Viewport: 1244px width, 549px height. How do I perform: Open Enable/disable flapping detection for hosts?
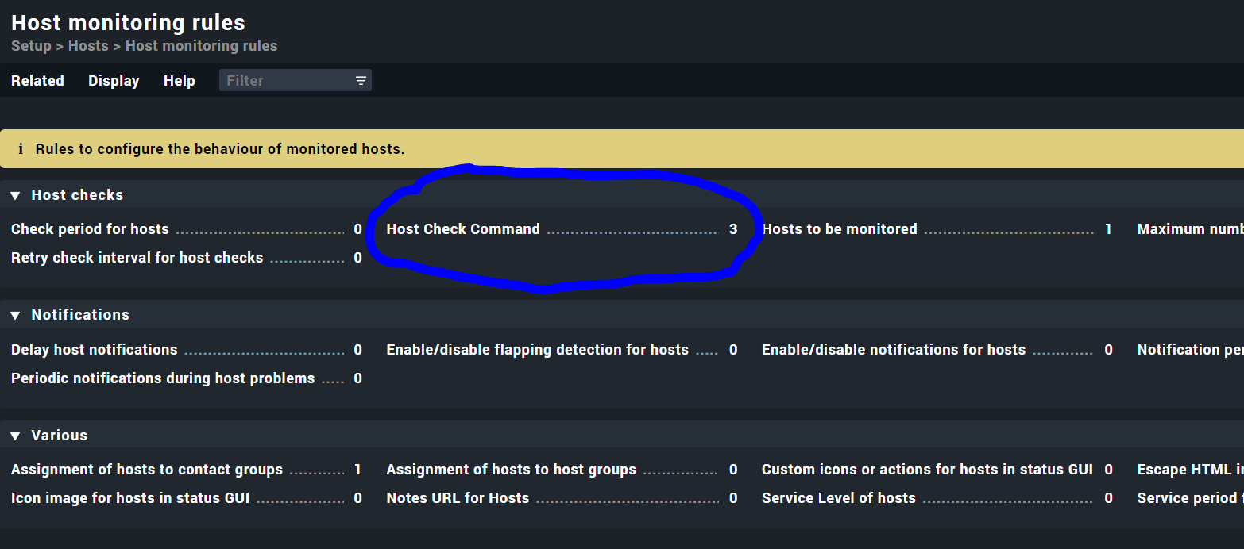(538, 350)
